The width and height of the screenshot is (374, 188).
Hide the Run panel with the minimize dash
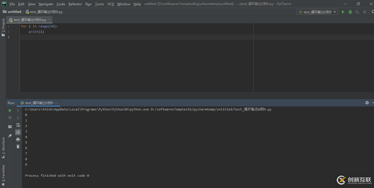pos(373,103)
